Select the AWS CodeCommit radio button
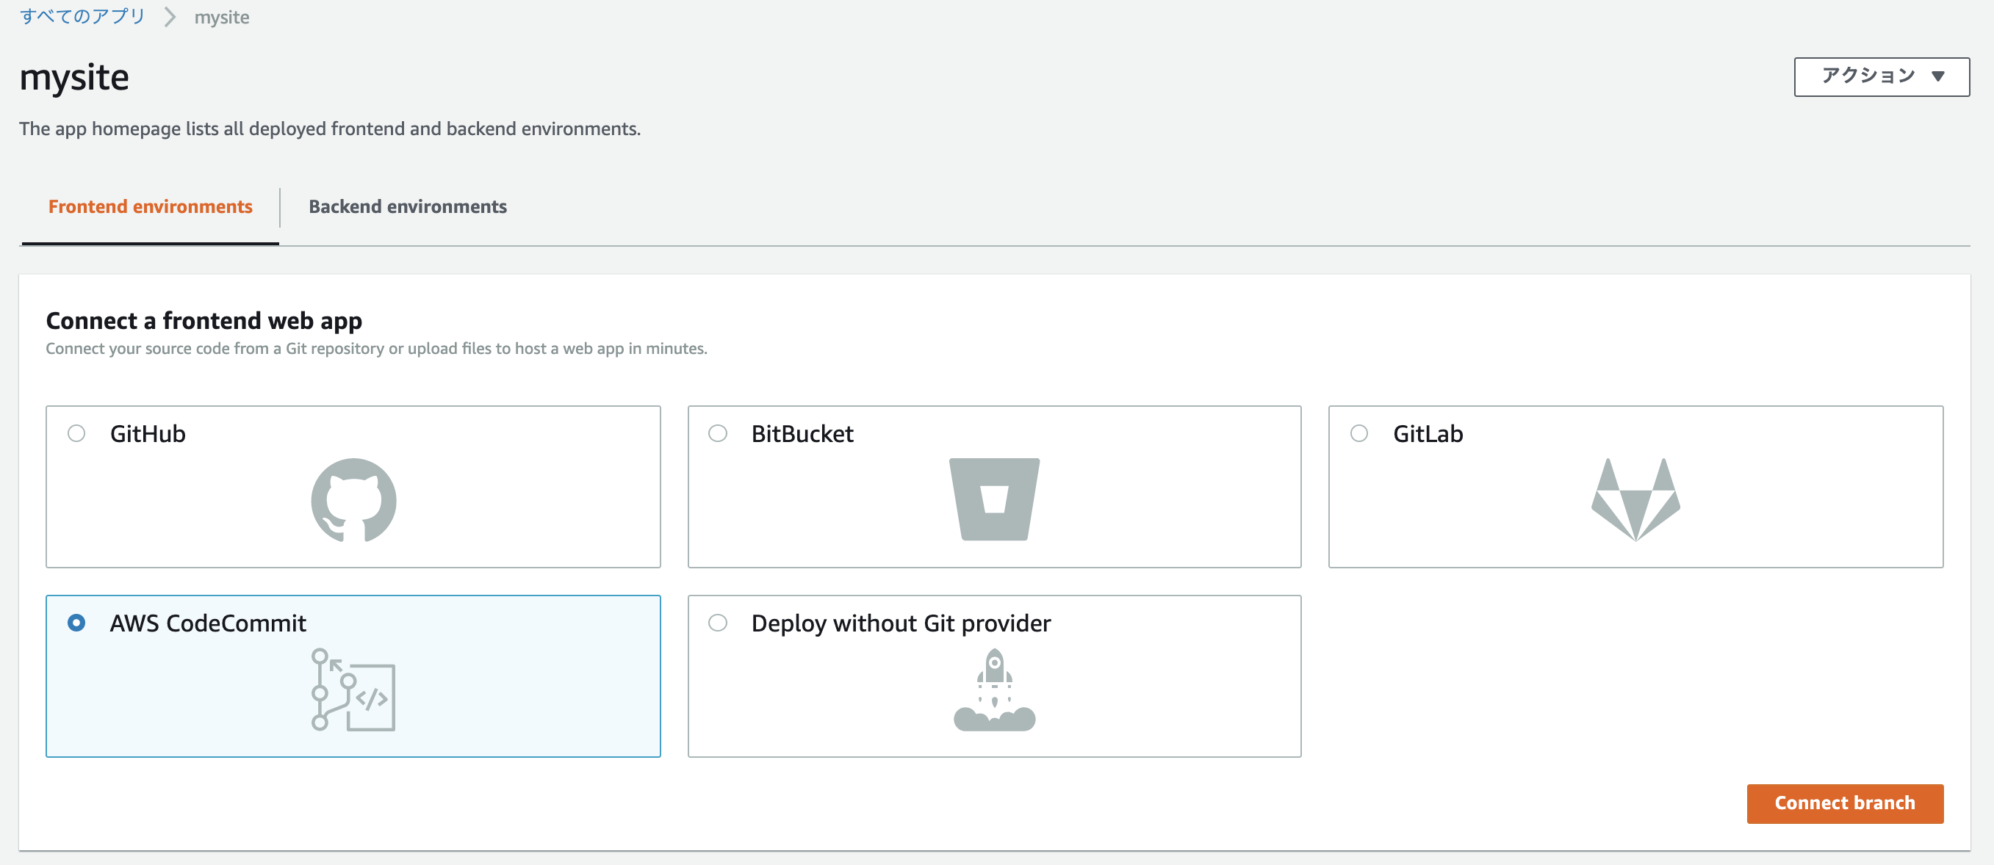The width and height of the screenshot is (1994, 865). pos(76,623)
